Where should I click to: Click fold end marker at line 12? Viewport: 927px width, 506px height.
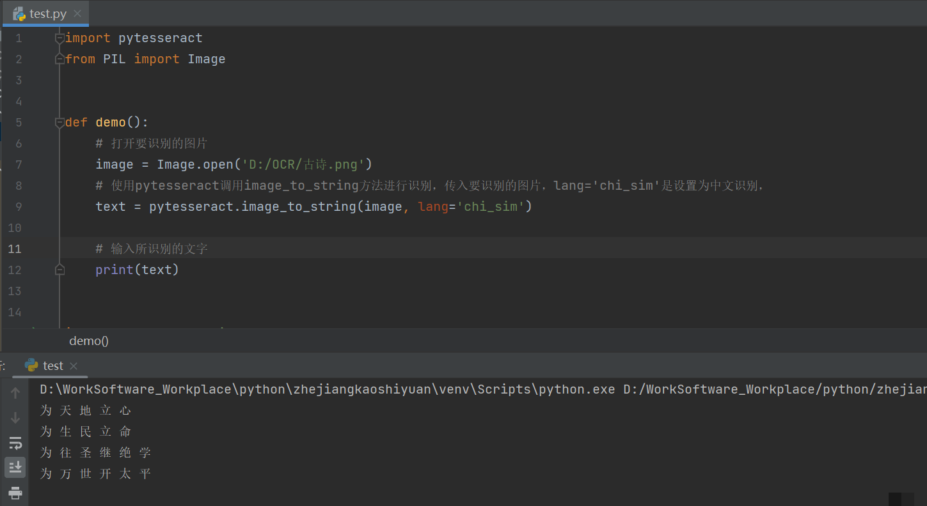[x=59, y=270]
